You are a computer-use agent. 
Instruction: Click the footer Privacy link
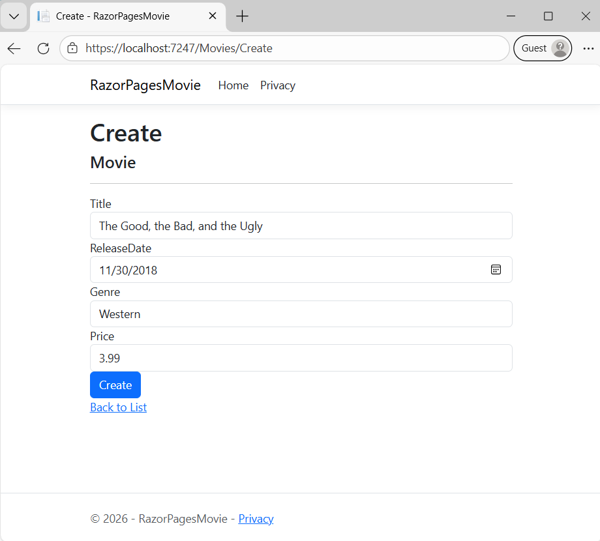[x=256, y=518]
